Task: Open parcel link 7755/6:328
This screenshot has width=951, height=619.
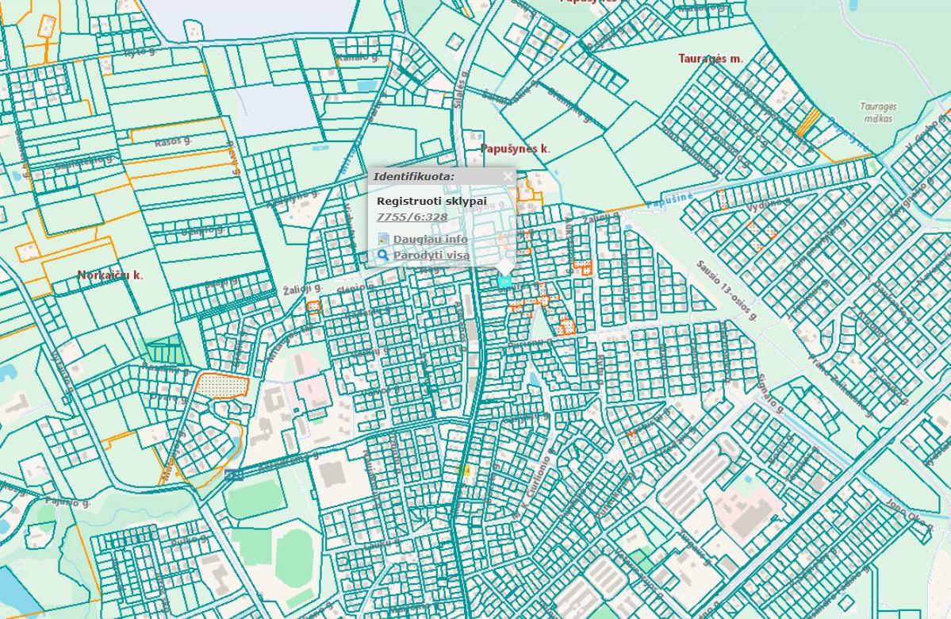Action: (412, 217)
